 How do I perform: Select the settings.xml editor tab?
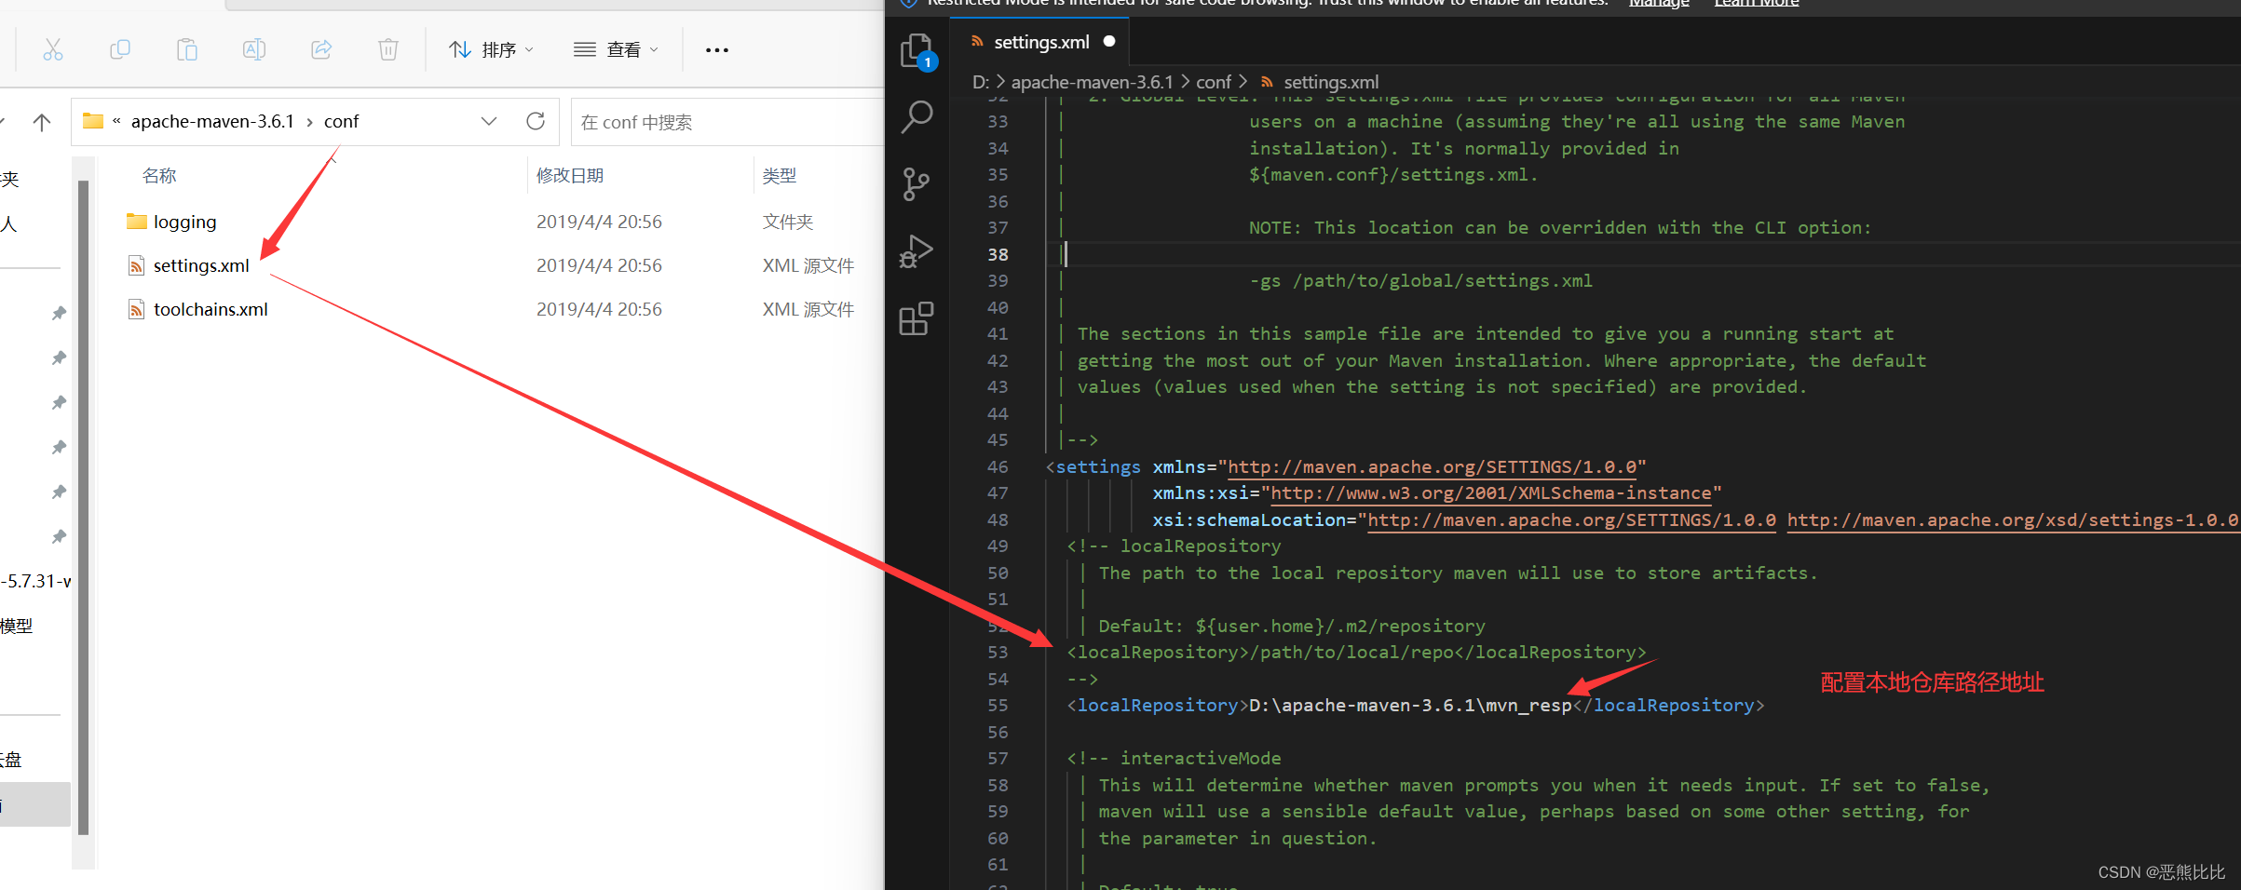click(1040, 42)
